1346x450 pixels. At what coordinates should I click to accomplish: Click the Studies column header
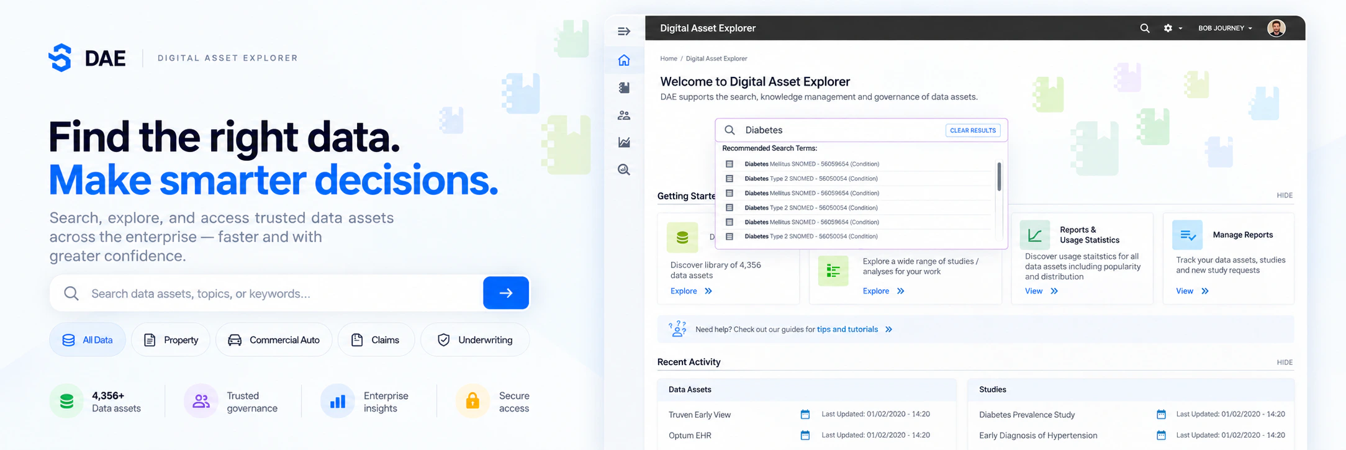(x=992, y=390)
